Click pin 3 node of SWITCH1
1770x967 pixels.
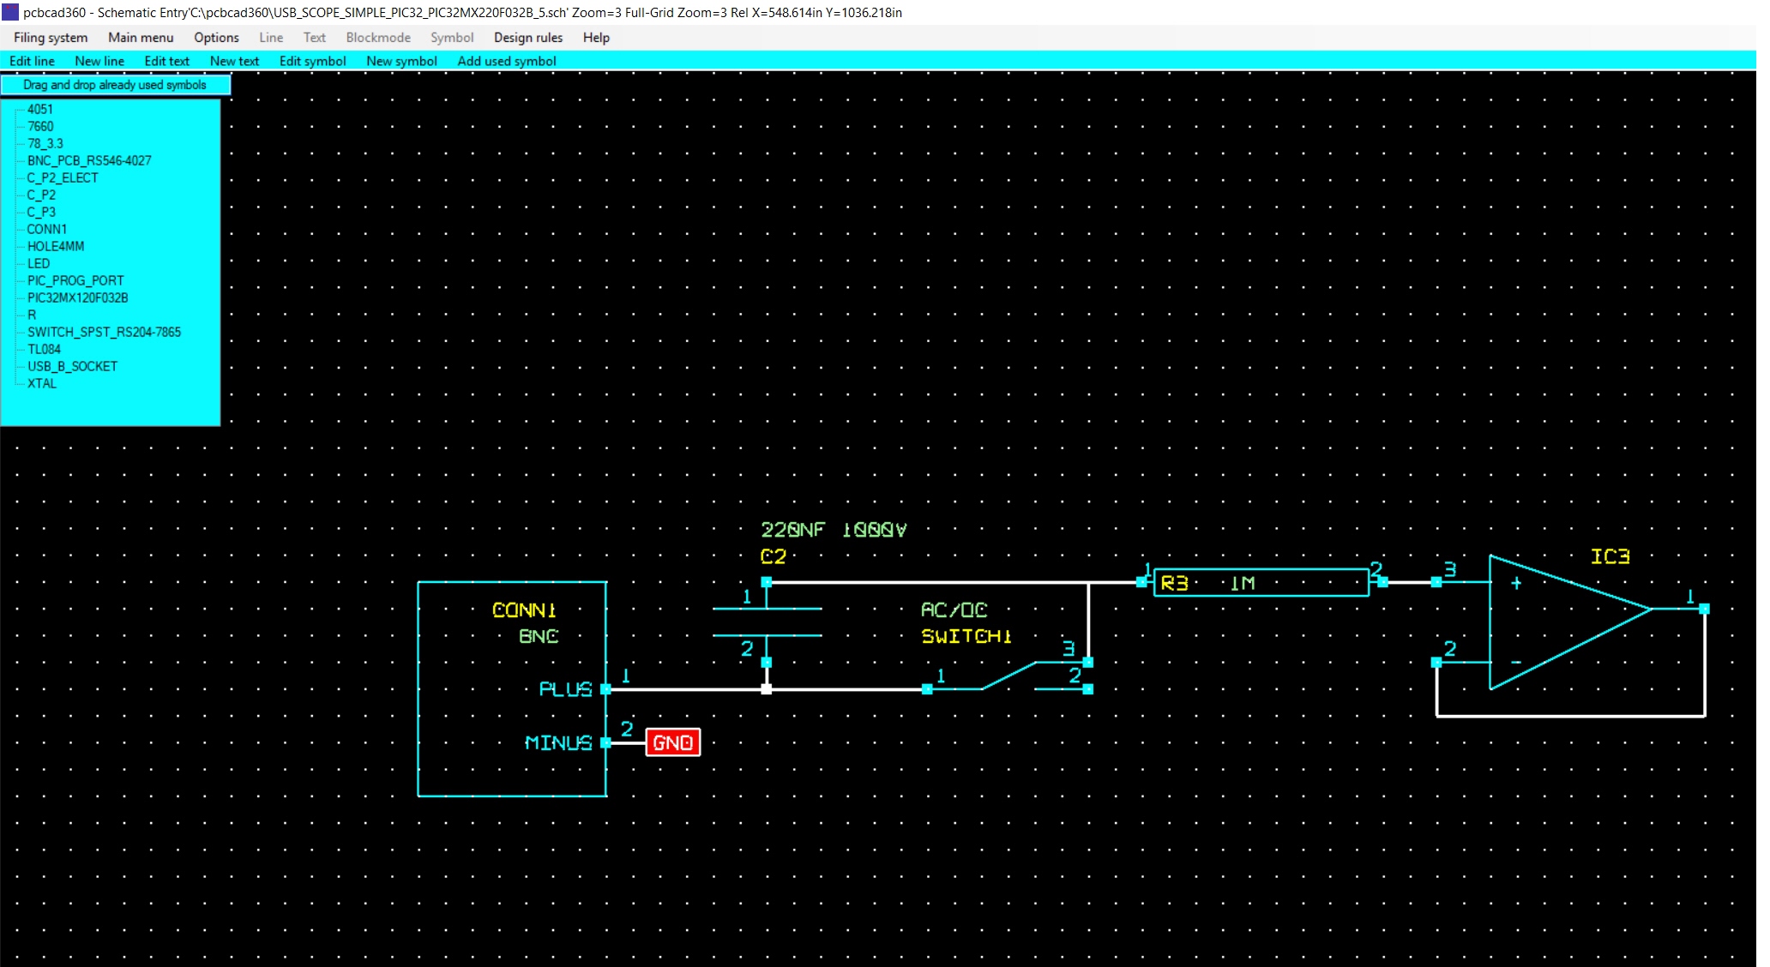click(x=1088, y=662)
